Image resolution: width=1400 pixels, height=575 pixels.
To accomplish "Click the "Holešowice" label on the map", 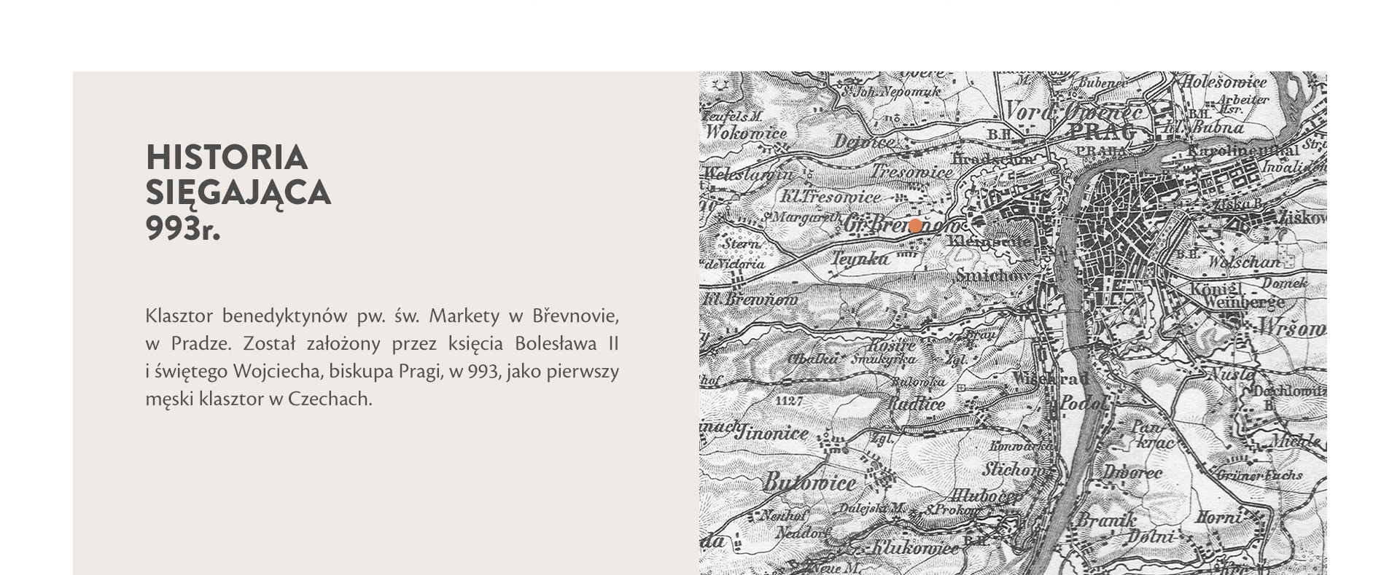I will (1224, 82).
